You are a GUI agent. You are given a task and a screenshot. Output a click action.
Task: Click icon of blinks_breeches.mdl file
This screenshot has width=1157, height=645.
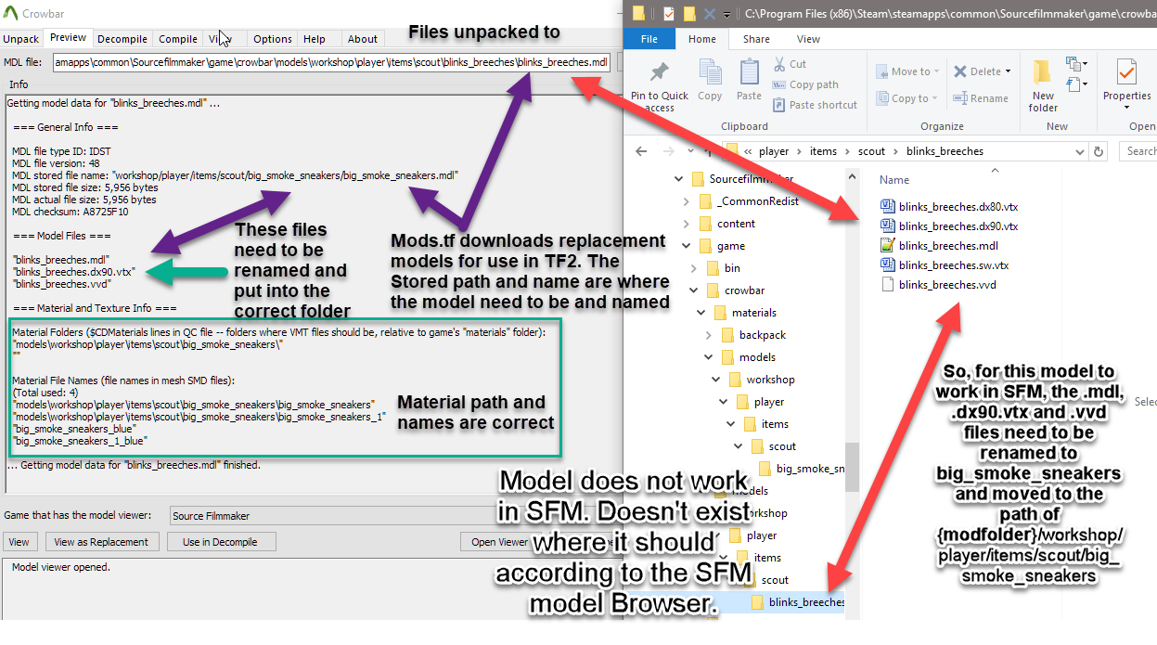[x=886, y=245]
